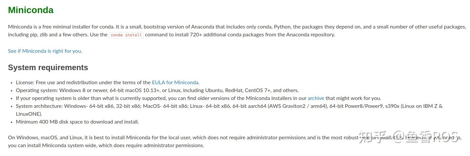Click the 'LinuxONE' text on the wrapped line
Image resolution: width=470 pixels, height=156 pixels.
29,114
